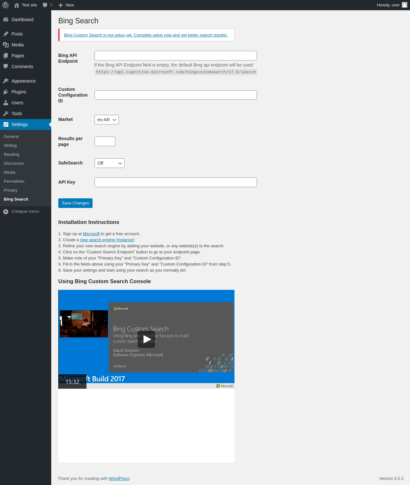Image resolution: width=410 pixels, height=485 pixels.
Task: Click the Settings sliders icon
Action: coord(6,124)
